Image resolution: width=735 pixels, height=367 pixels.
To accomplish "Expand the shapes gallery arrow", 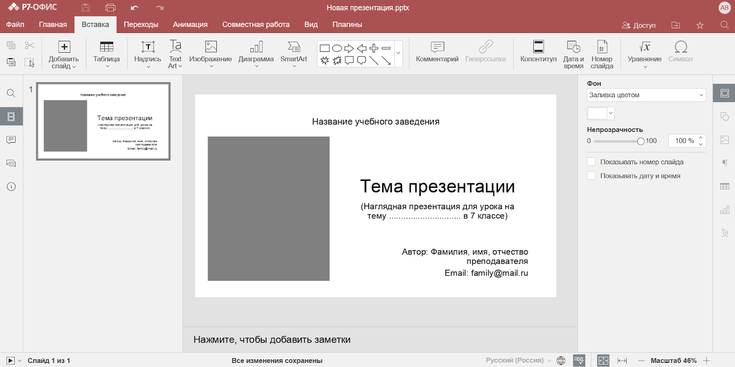I will (x=398, y=53).
